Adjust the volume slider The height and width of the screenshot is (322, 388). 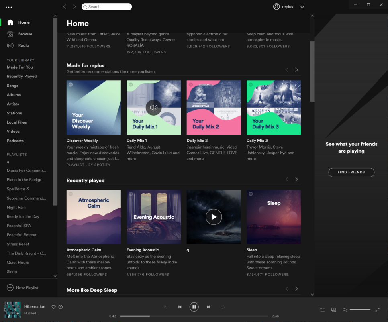360,310
